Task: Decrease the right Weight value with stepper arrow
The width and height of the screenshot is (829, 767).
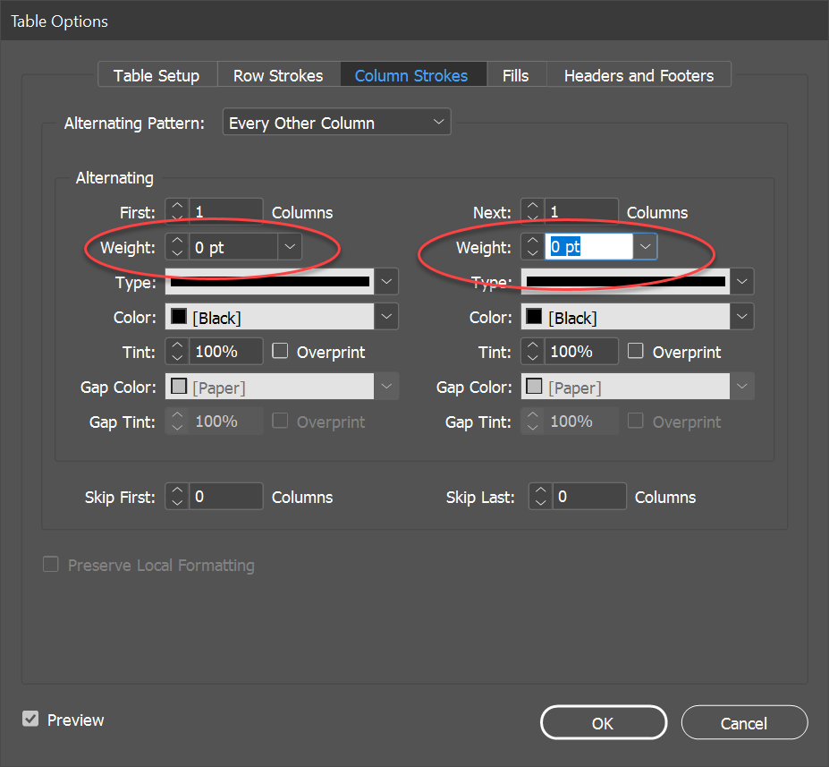Action: point(534,251)
